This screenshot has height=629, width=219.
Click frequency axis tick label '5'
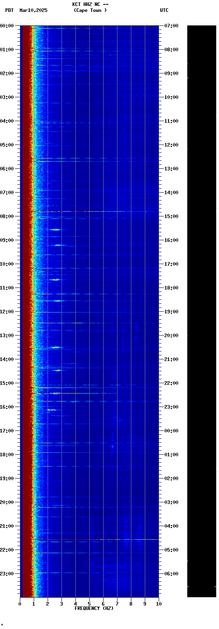[89, 604]
